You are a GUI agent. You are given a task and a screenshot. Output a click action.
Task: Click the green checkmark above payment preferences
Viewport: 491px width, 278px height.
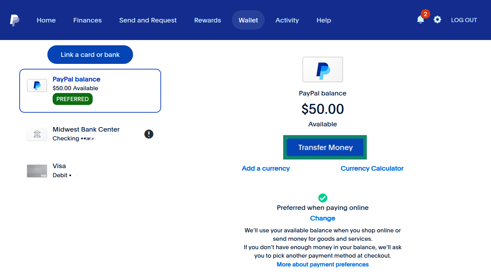[323, 198]
